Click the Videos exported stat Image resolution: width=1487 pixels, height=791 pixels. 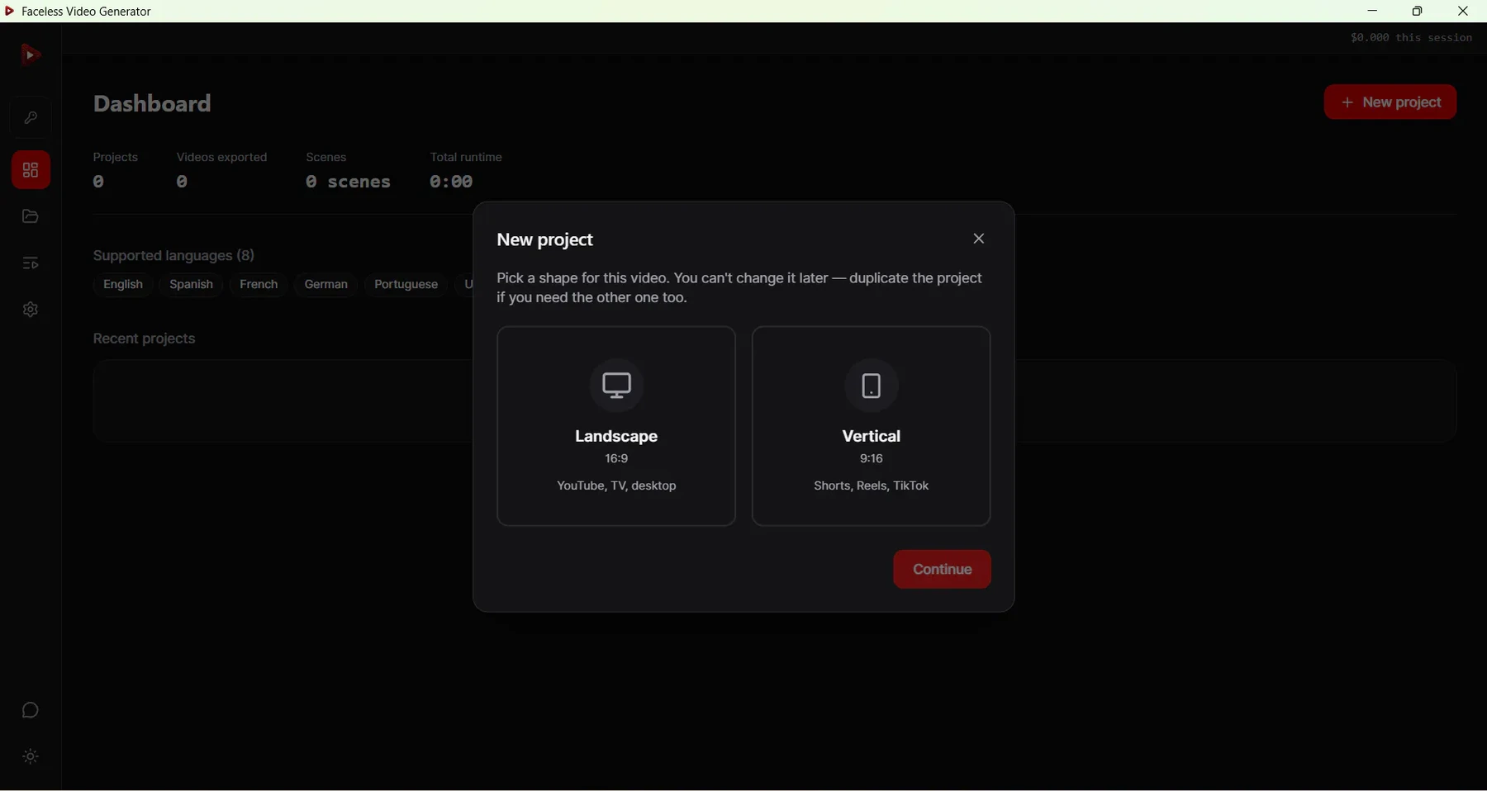(x=221, y=170)
